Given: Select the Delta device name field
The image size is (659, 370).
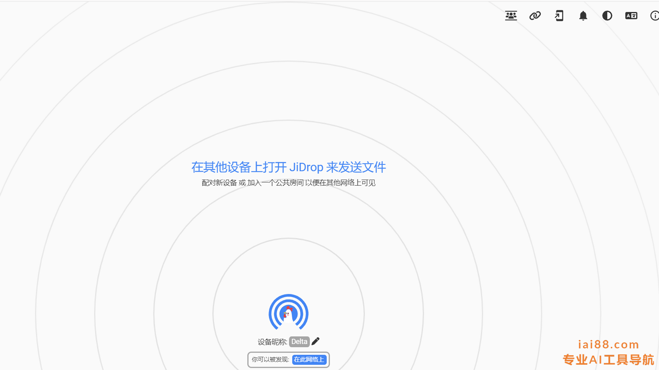Looking at the screenshot, I should (299, 342).
